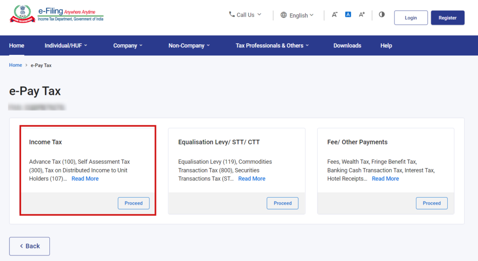The width and height of the screenshot is (478, 261).
Task: Toggle the high contrast mode icon
Action: point(382,15)
